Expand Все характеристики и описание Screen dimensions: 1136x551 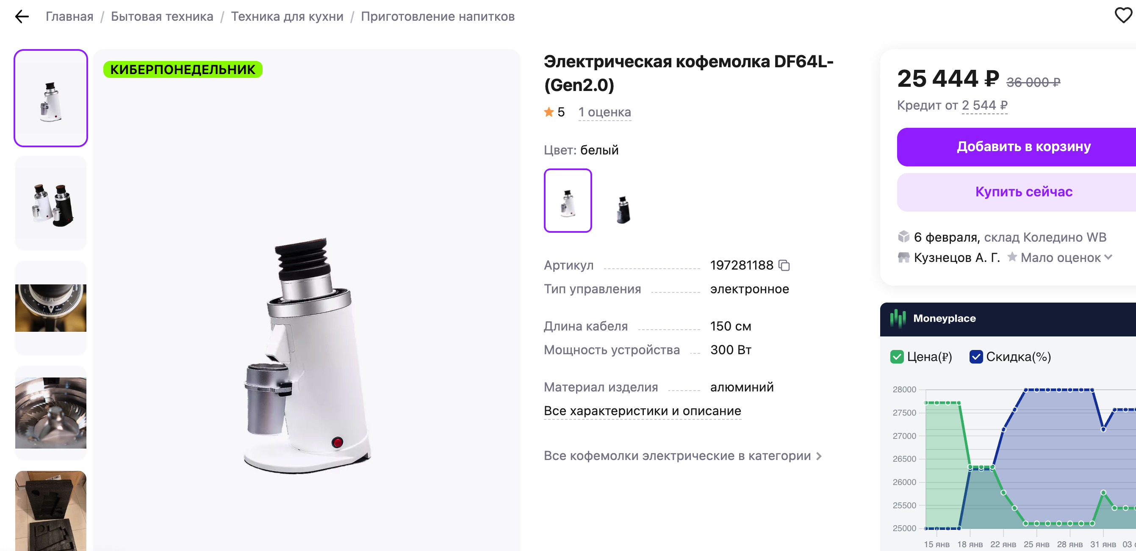click(642, 411)
